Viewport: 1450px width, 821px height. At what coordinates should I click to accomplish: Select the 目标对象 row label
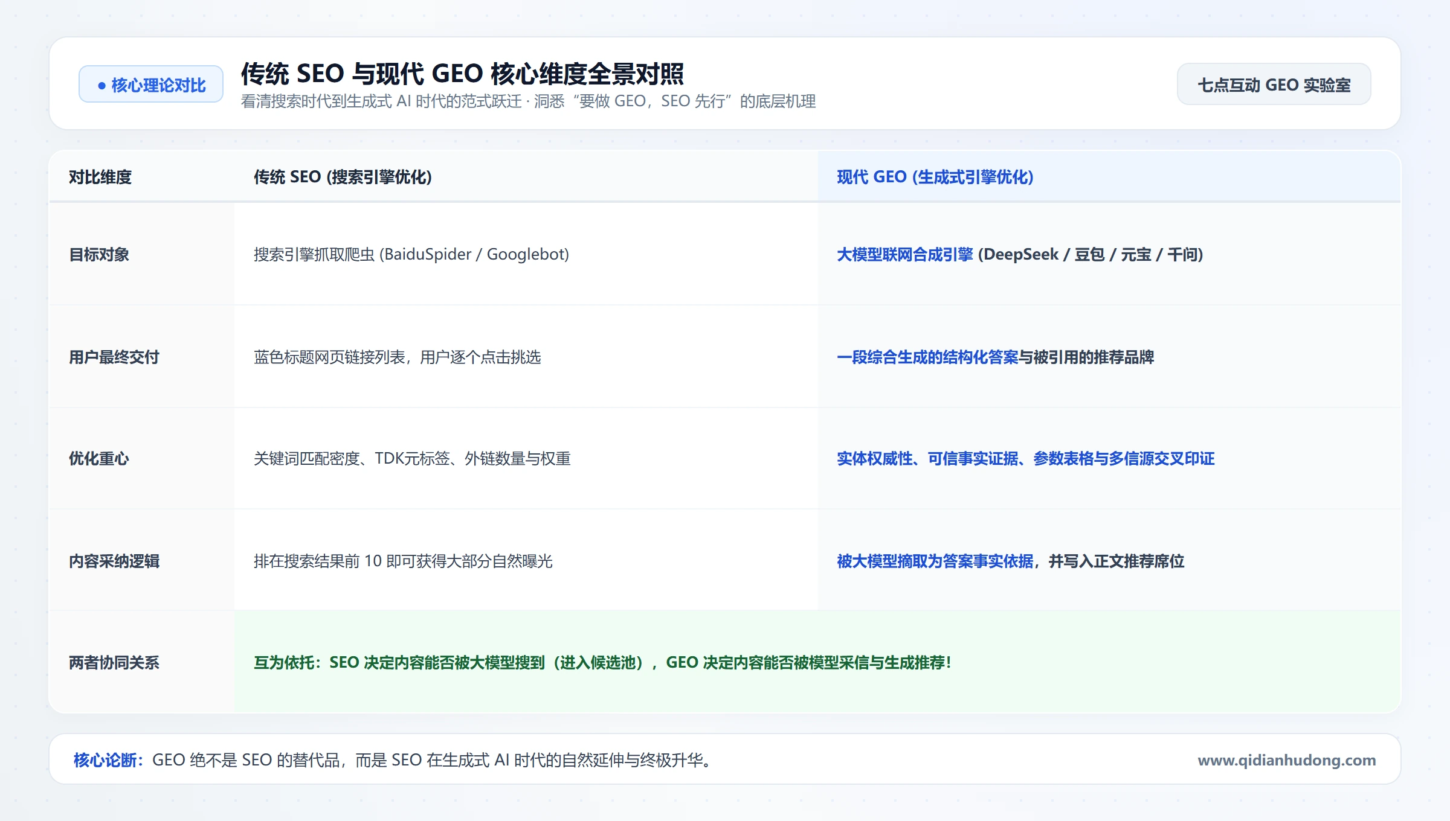click(x=99, y=254)
